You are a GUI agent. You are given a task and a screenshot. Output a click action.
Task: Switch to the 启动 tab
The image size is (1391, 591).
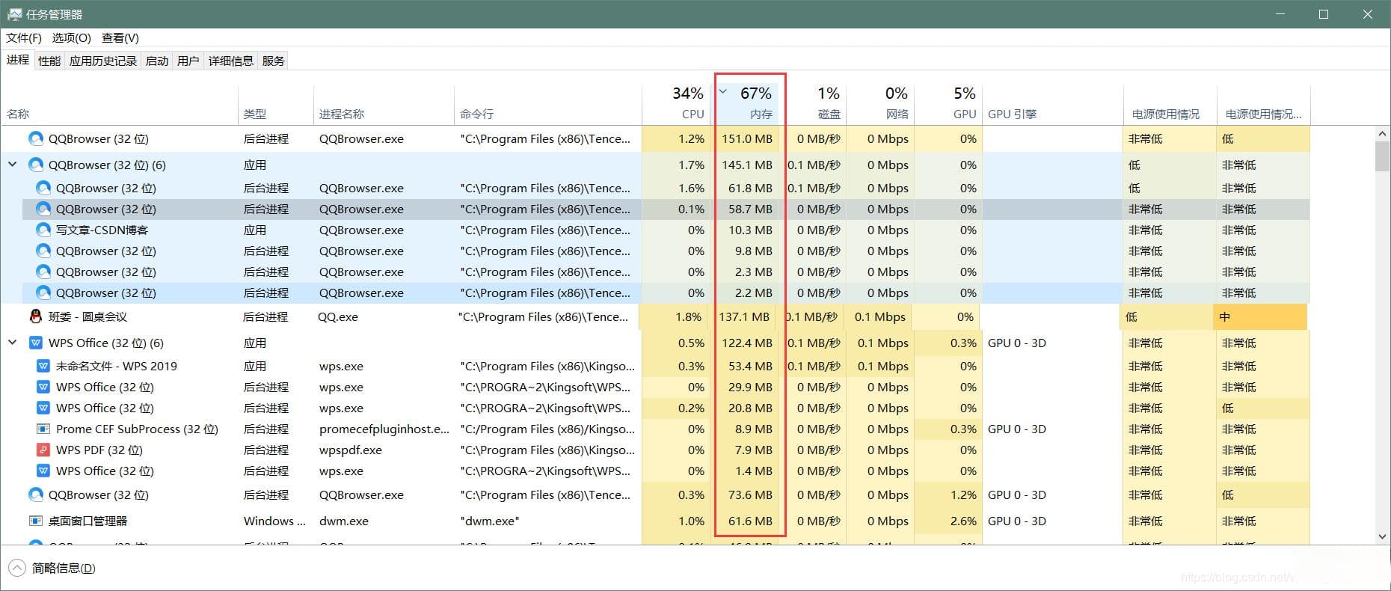pos(157,61)
